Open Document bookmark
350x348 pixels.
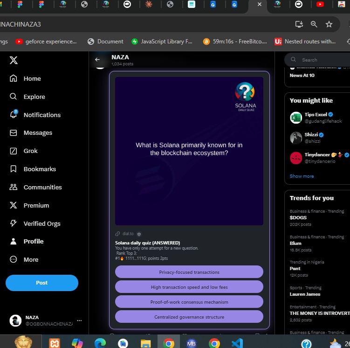pyautogui.click(x=105, y=42)
